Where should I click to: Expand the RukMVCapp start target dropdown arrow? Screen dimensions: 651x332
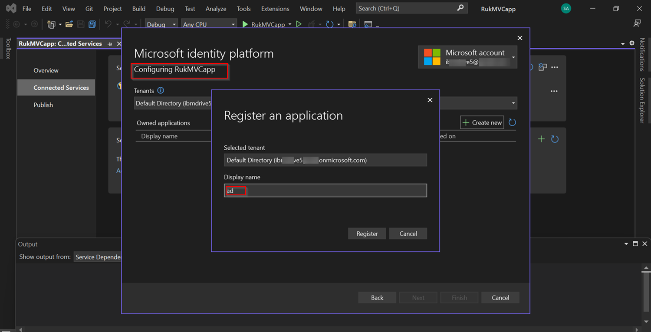290,24
